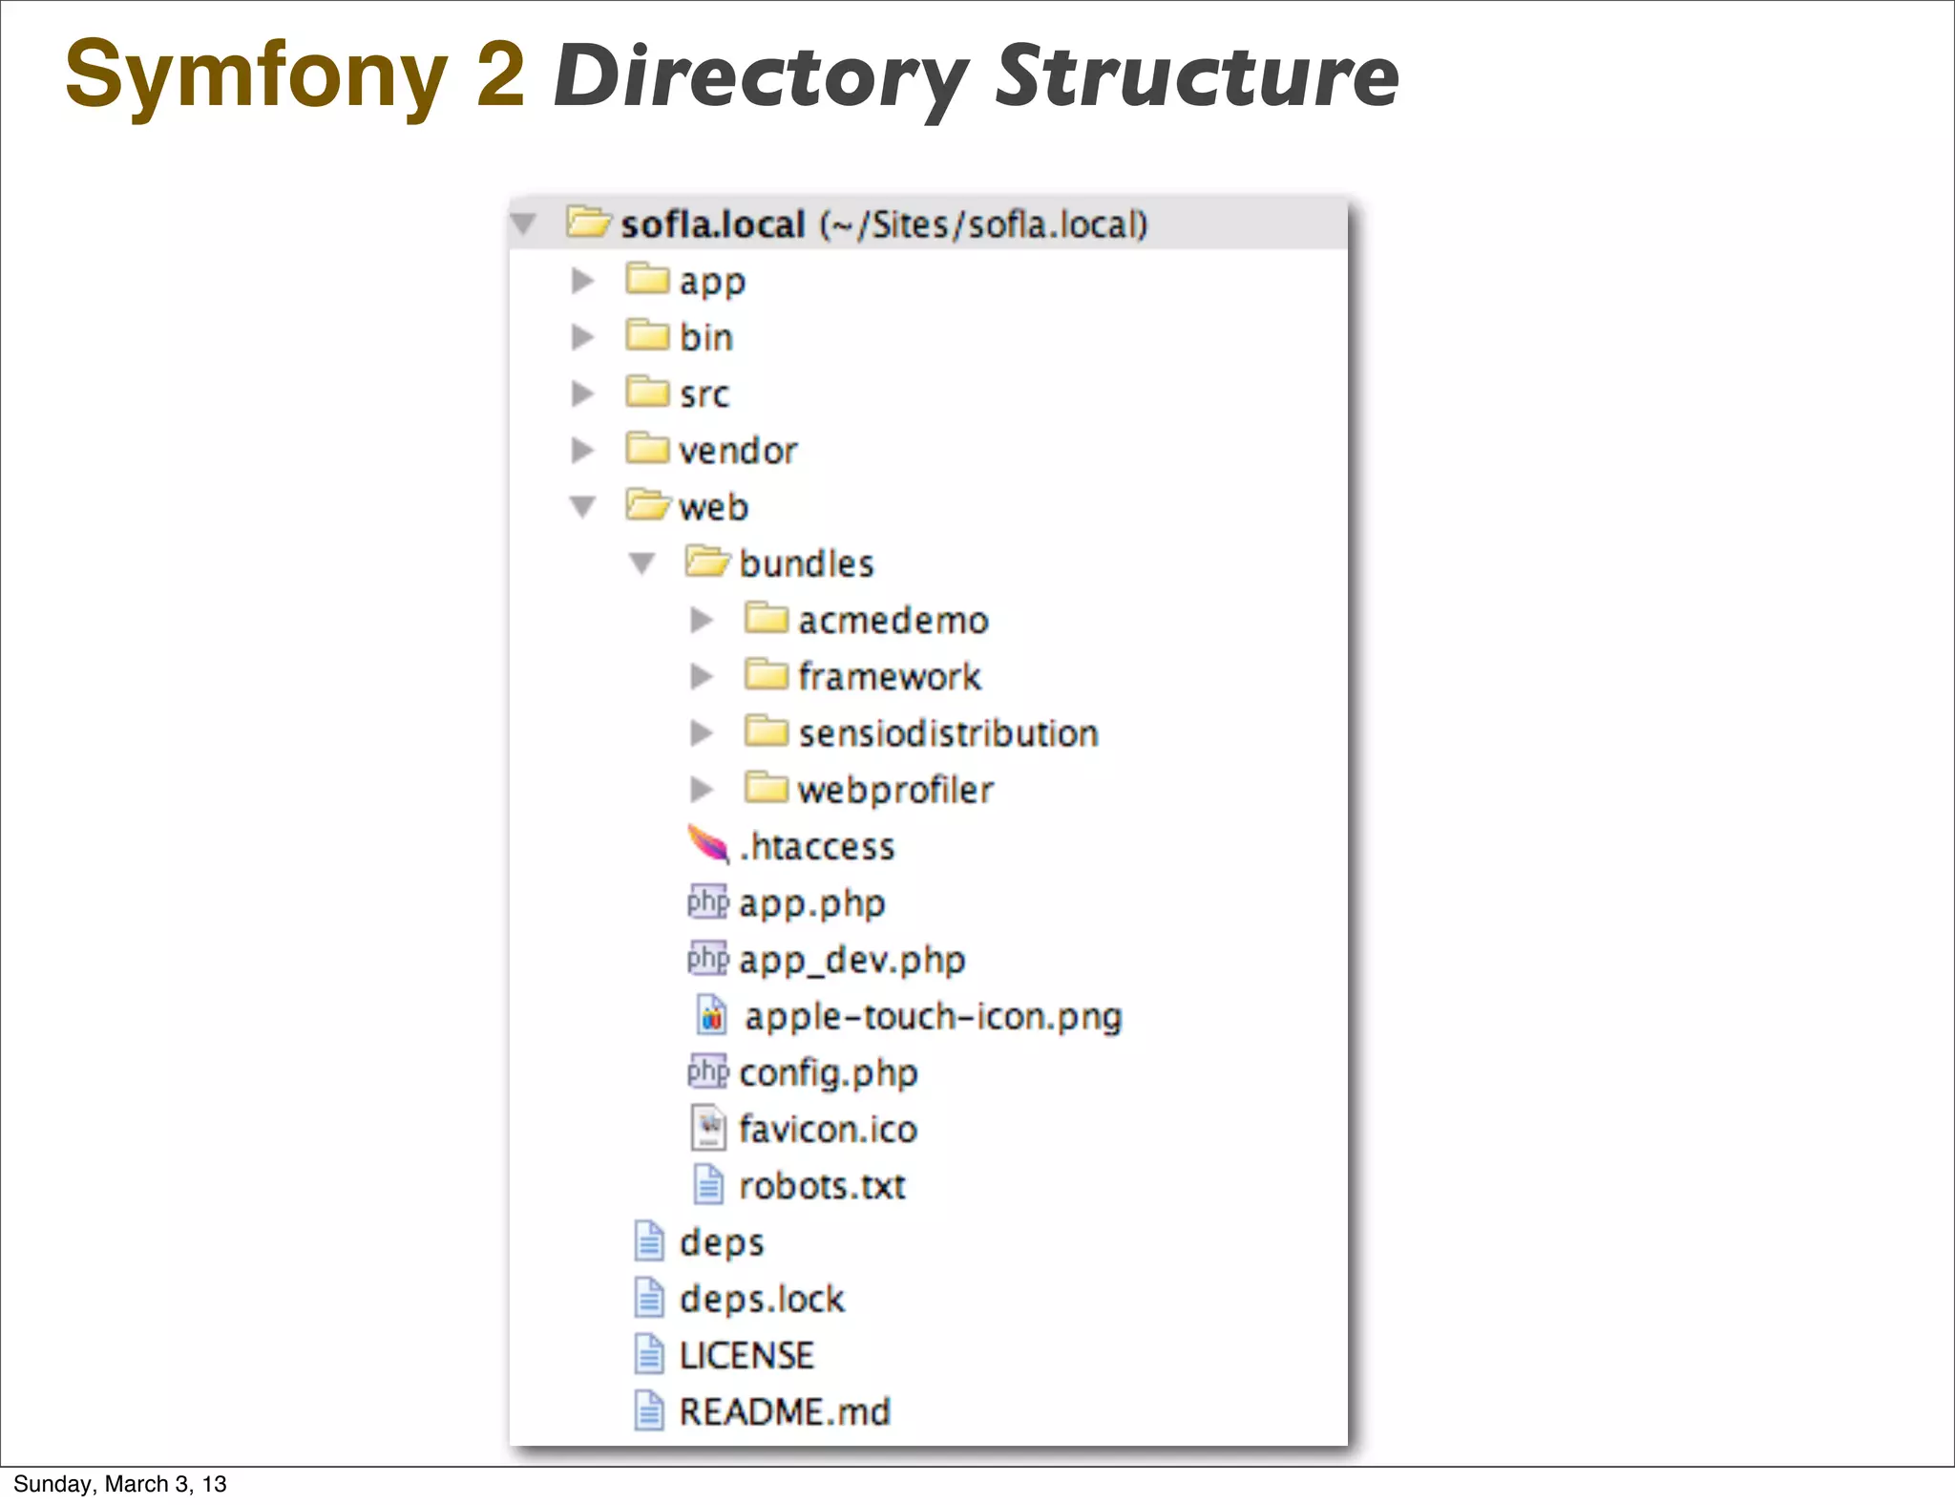Image resolution: width=1955 pixels, height=1505 pixels.
Task: Click the deps.lock document icon
Action: click(649, 1297)
